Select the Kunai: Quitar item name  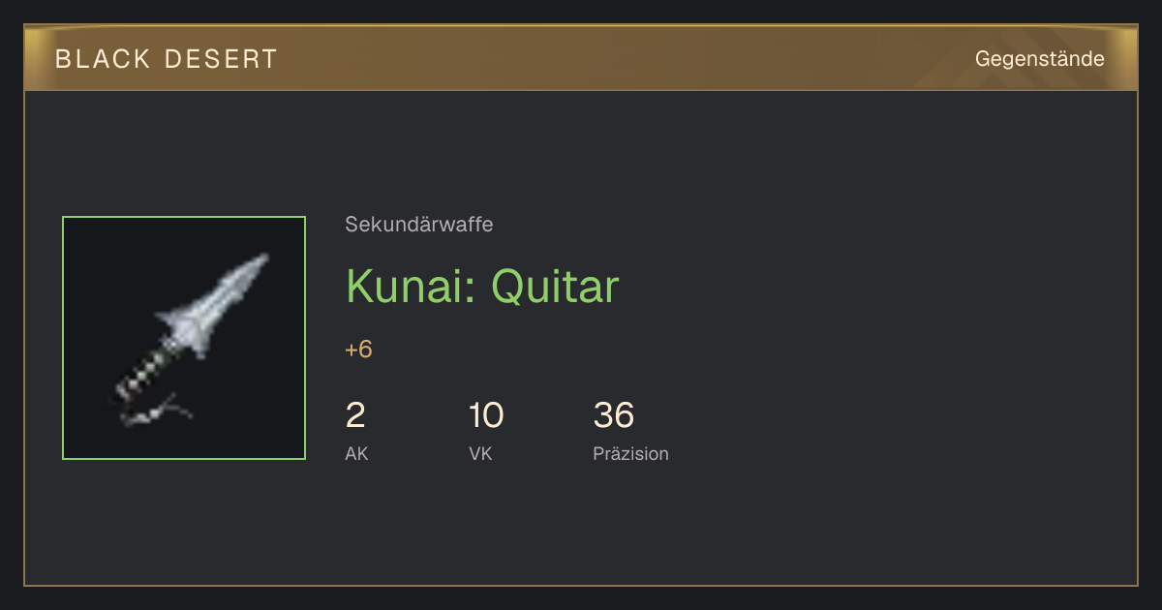pos(482,287)
